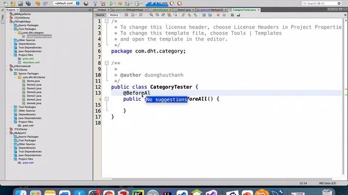Click the red Start Macro Recording icon
Image resolution: width=348 pixels, height=195 pixels.
click(218, 15)
